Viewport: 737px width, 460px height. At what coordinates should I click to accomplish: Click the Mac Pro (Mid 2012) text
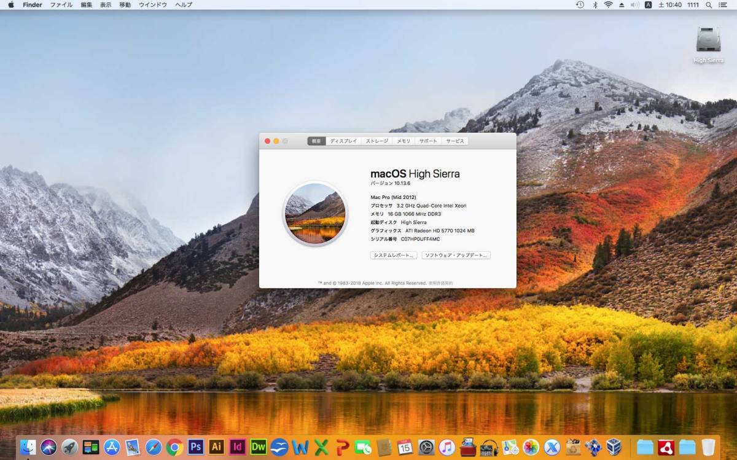pyautogui.click(x=393, y=197)
